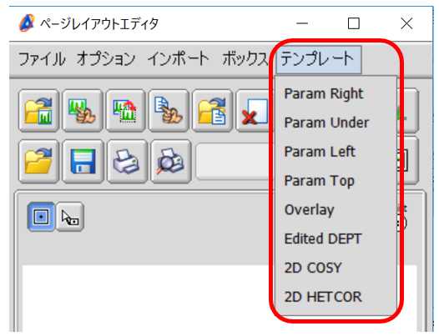Click the テンプレート menu header
Viewport: 439px width, 336px height.
pos(318,59)
